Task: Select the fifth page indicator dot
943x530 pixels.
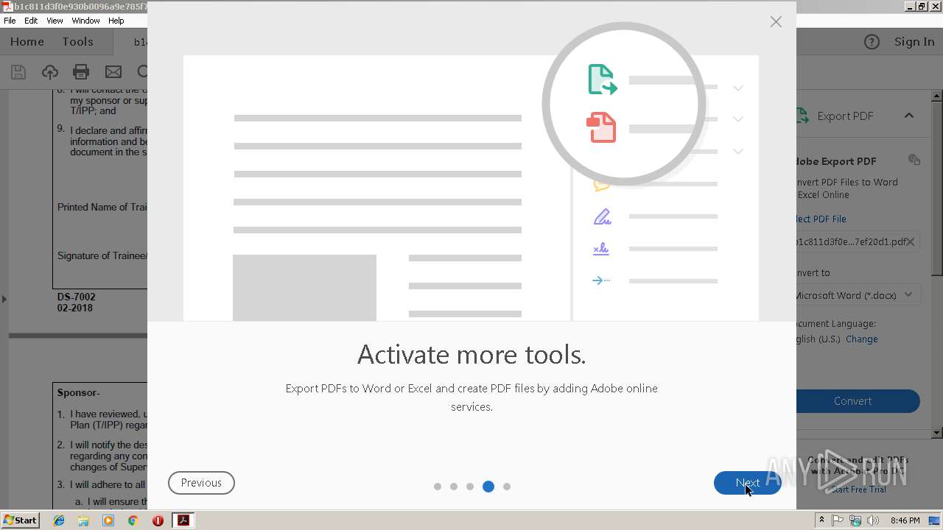Action: click(507, 487)
